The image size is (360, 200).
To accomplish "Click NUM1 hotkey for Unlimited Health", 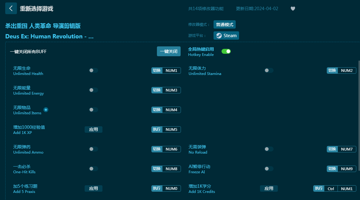I will [x=171, y=70].
